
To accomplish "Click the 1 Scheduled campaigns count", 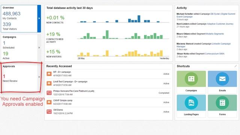I will (4, 43).
